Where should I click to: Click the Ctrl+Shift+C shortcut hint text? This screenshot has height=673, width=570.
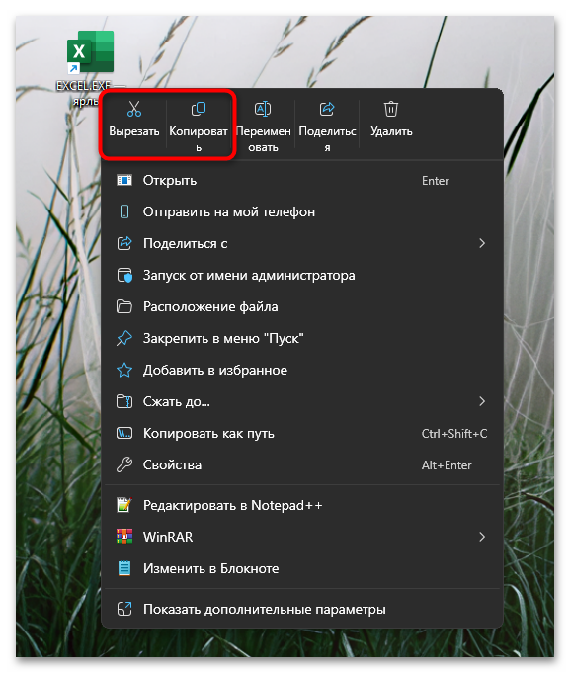pyautogui.click(x=454, y=434)
